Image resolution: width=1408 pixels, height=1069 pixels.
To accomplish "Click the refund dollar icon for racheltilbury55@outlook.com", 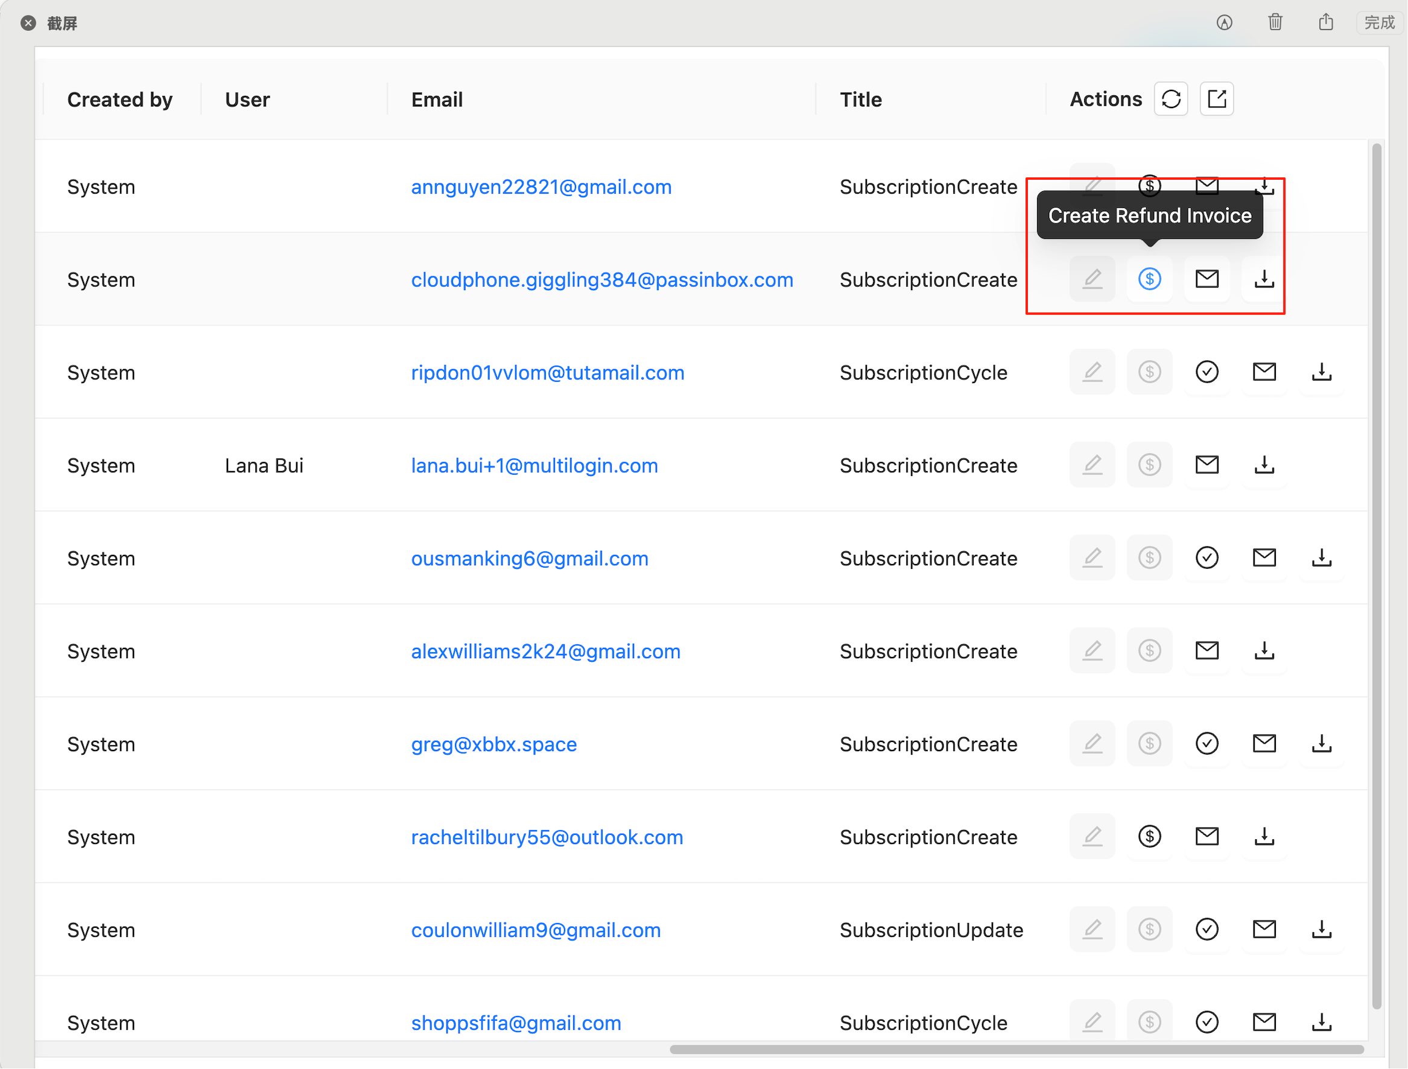I will [x=1150, y=837].
